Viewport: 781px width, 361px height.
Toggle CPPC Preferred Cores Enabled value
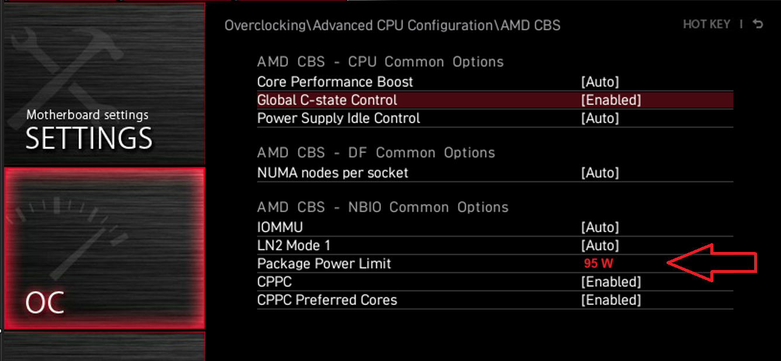click(x=610, y=300)
